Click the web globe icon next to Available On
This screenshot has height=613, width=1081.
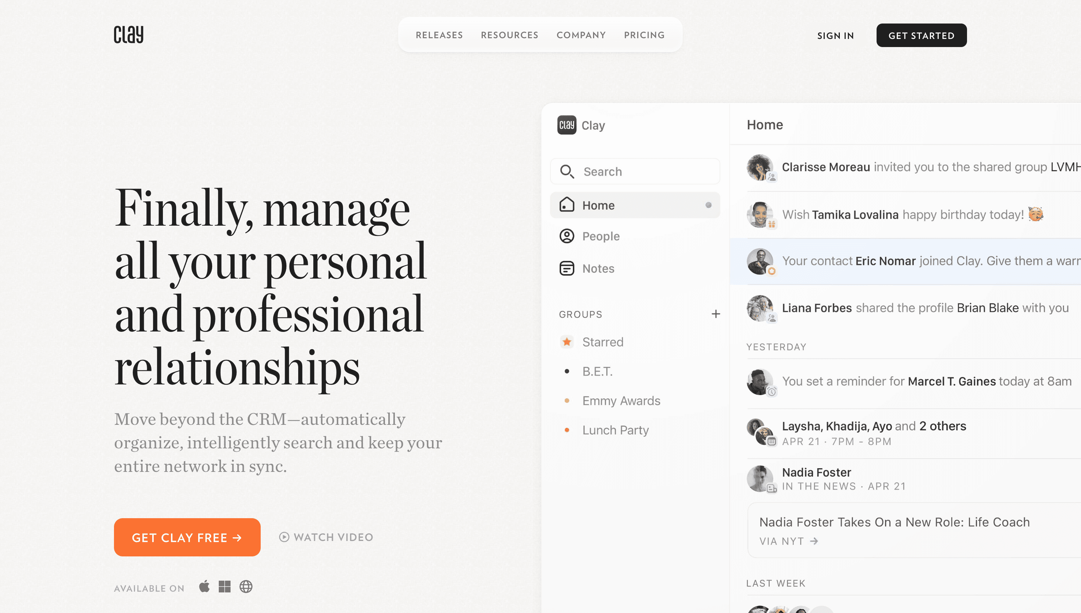pyautogui.click(x=246, y=586)
